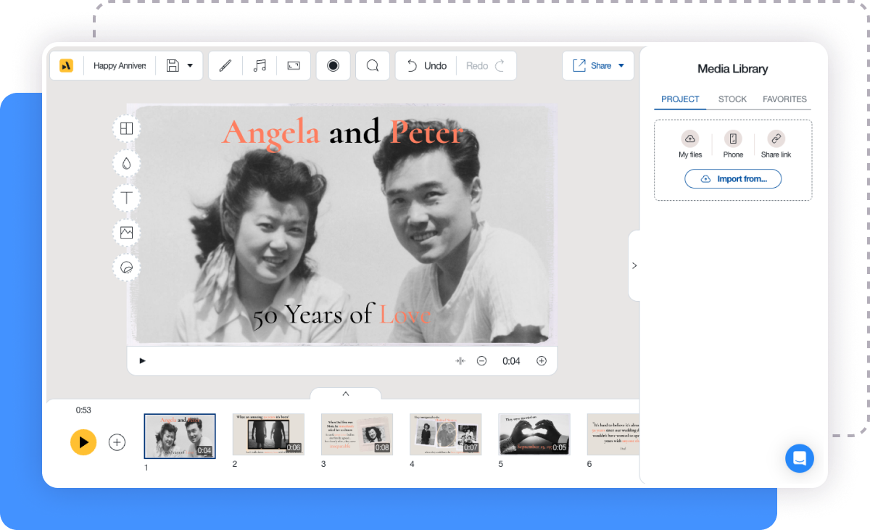Open the color droplet tool
The image size is (870, 530).
[126, 163]
